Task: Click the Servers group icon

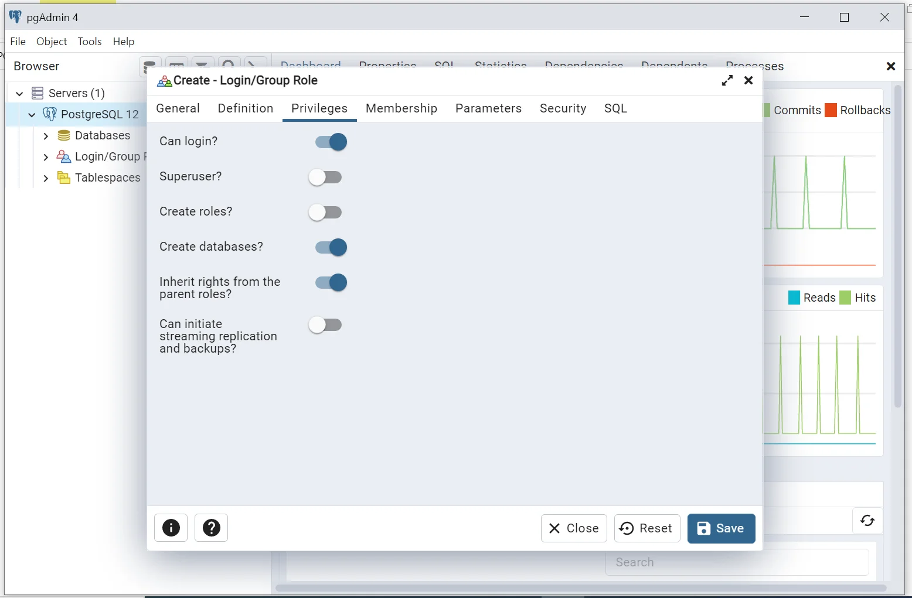Action: pos(38,93)
